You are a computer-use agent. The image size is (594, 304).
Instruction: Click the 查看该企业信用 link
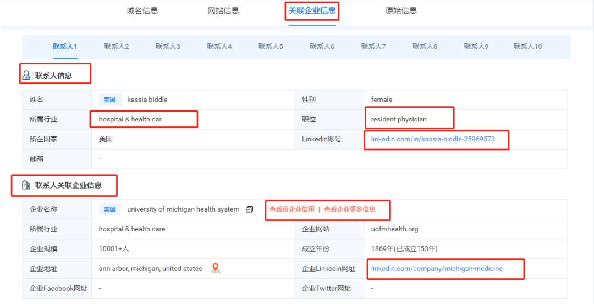pos(291,209)
